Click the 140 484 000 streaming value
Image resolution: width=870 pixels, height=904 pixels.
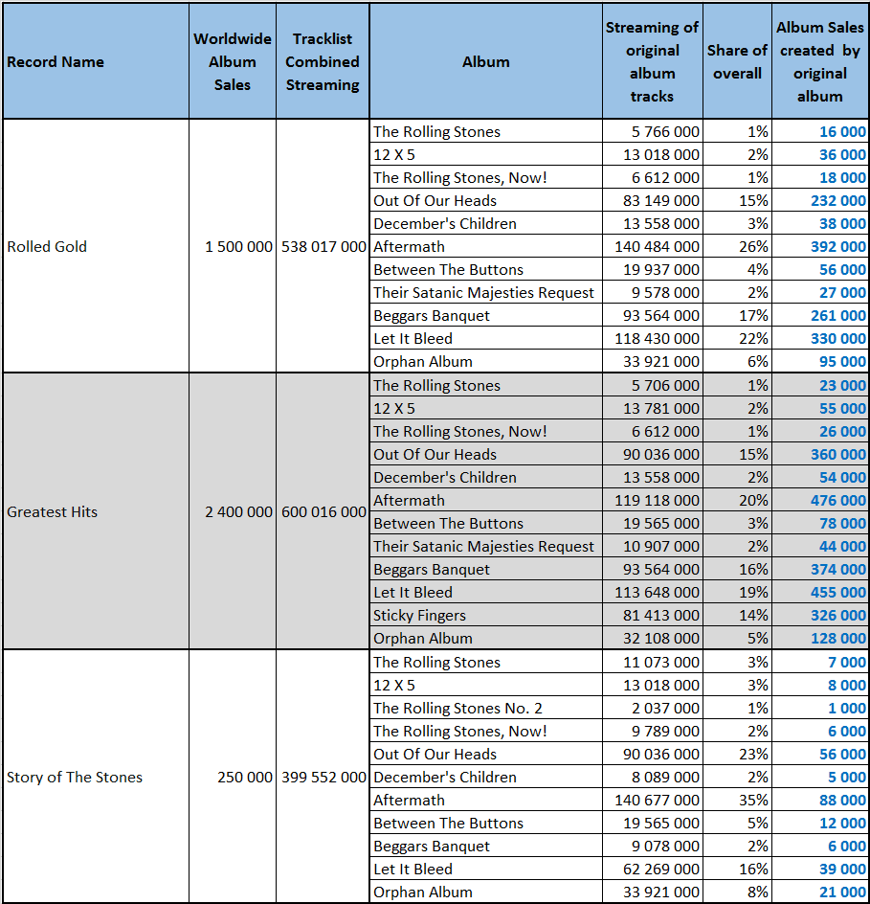point(657,247)
